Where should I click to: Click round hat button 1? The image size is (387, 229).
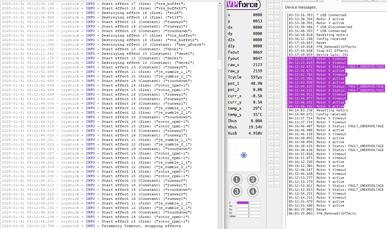[x=237, y=179]
